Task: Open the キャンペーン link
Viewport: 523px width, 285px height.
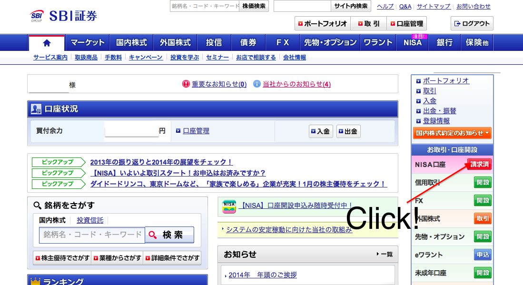Action: (x=146, y=58)
